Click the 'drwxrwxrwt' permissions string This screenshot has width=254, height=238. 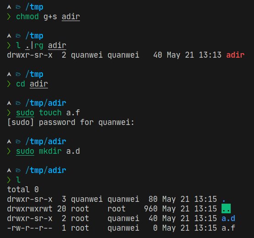click(x=30, y=209)
